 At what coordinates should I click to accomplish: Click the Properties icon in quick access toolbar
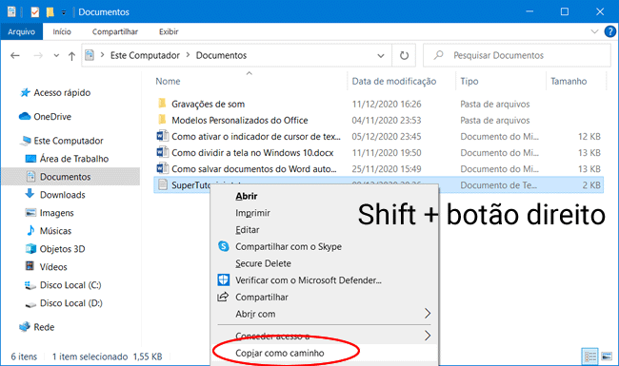click(x=35, y=12)
